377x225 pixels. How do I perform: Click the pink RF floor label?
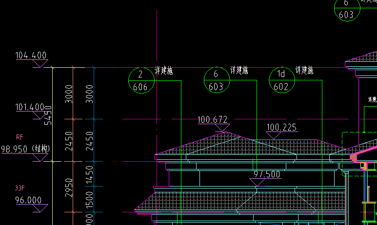pos(20,137)
